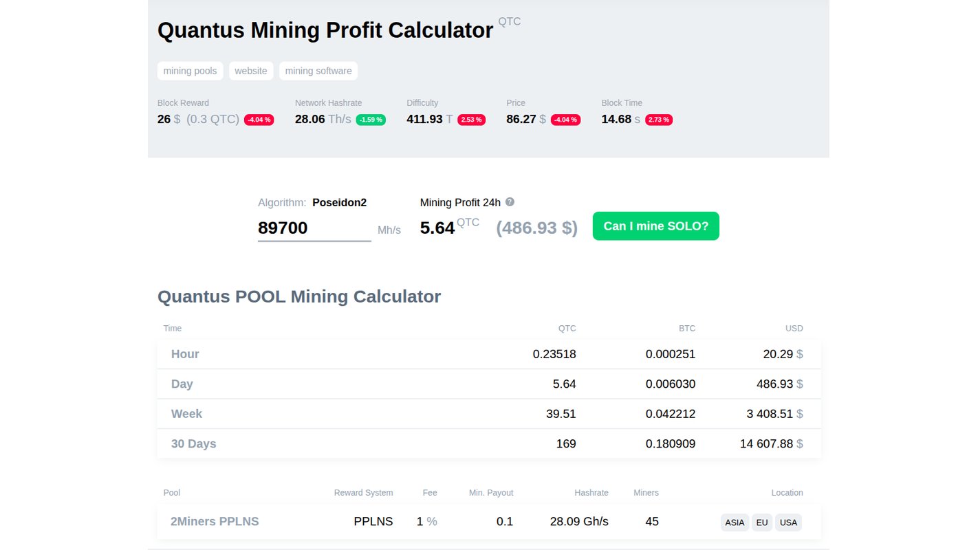This screenshot has width=978, height=550.
Task: Click the Network Hashrate -1.59 % badge
Action: pos(371,120)
